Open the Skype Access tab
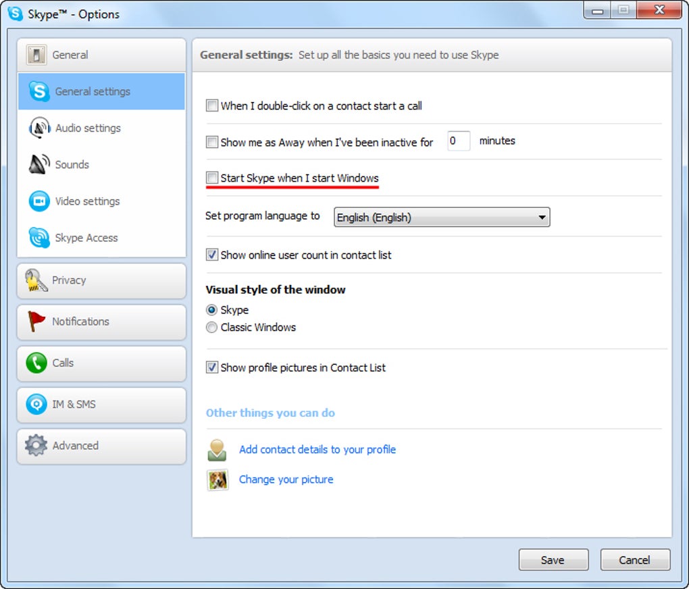 [x=101, y=237]
